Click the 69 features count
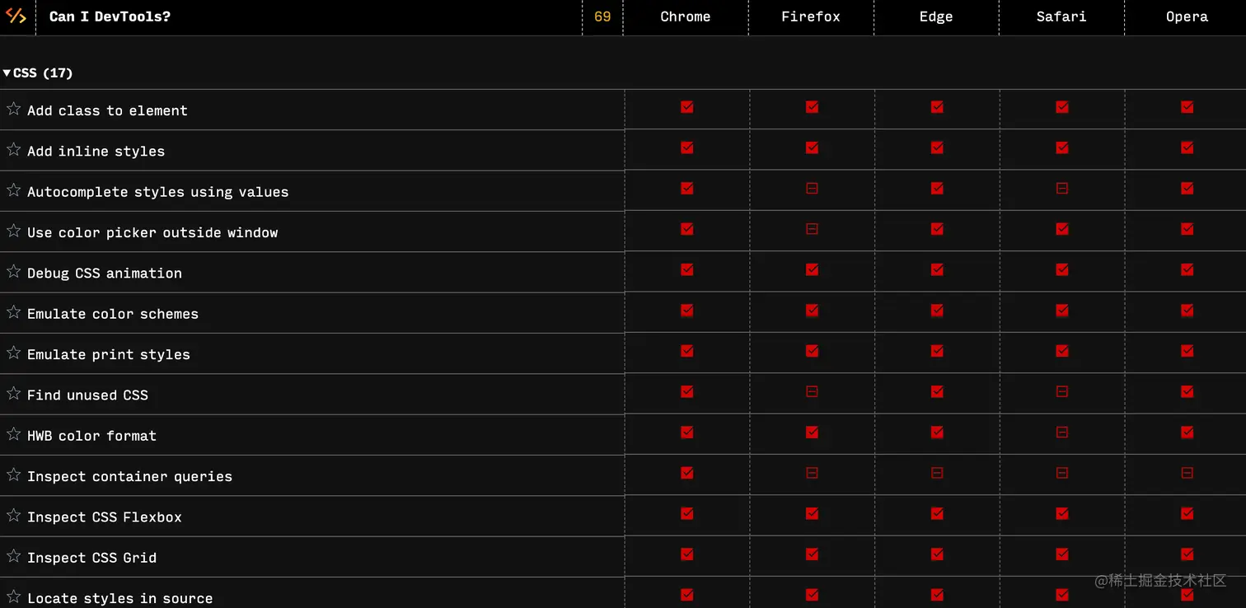Viewport: 1246px width, 608px height. (x=602, y=16)
